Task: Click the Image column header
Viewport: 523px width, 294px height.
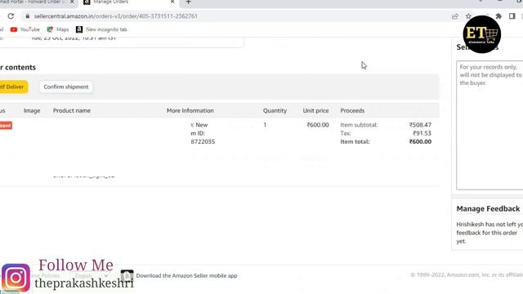Action: click(x=32, y=111)
